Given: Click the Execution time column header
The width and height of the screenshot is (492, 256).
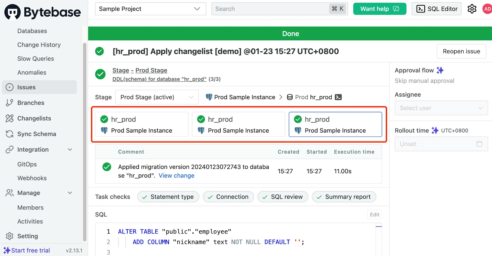Looking at the screenshot, I should tap(354, 152).
